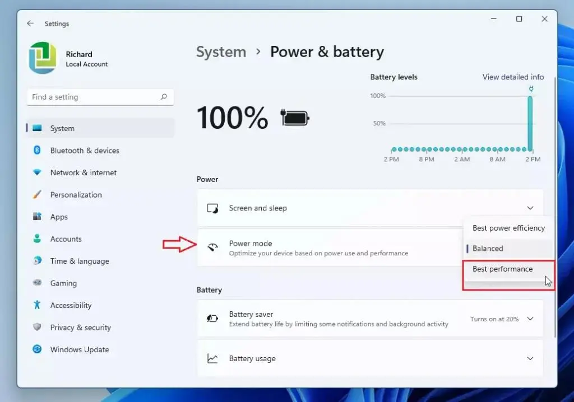Open Windows Update settings
The image size is (574, 402).
[x=100, y=350]
